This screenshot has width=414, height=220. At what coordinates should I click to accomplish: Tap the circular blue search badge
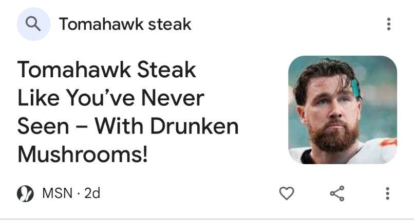pyautogui.click(x=33, y=24)
